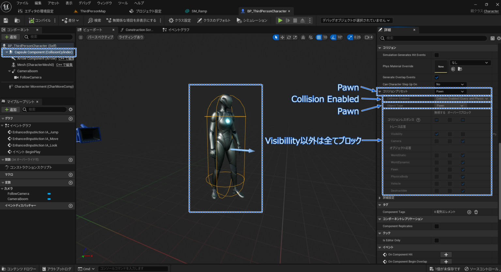
Task: Select the Rotate tool in viewport toolbar
Action: pyautogui.click(x=289, y=37)
